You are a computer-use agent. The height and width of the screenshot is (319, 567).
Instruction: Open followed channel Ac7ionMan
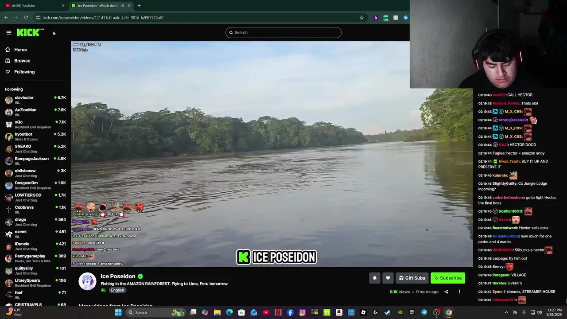[35, 112]
